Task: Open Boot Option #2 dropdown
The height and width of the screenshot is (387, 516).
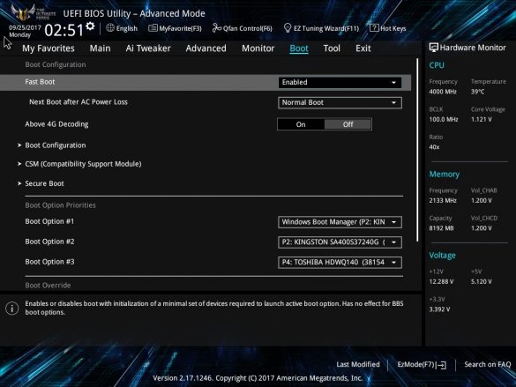Action: tap(340, 242)
